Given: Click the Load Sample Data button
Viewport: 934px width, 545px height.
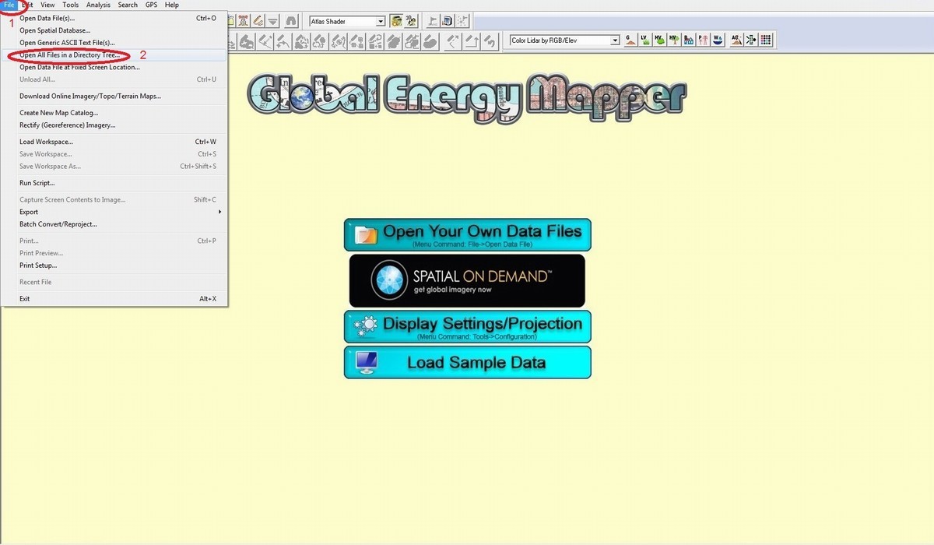Looking at the screenshot, I should coord(468,362).
